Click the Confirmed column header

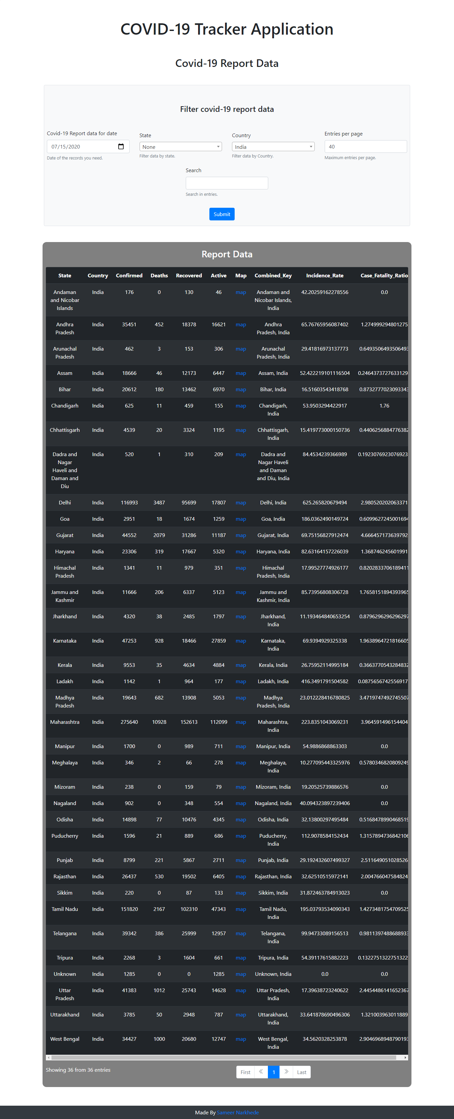pyautogui.click(x=129, y=275)
